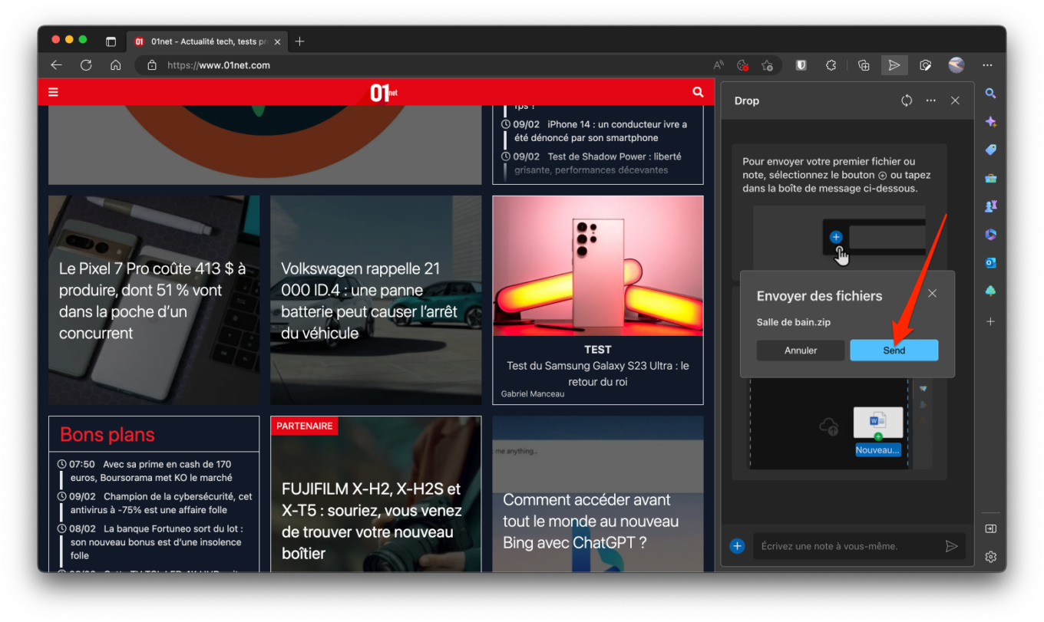Click the 01net site search icon
This screenshot has height=622, width=1044.
coord(698,92)
